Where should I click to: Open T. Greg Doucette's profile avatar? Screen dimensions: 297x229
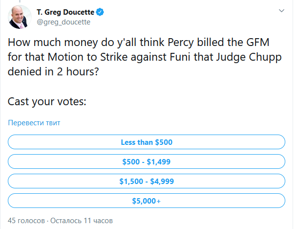point(20,17)
